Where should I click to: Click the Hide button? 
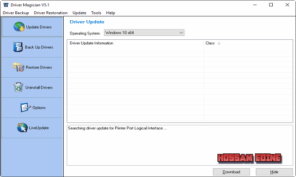pos(274,172)
